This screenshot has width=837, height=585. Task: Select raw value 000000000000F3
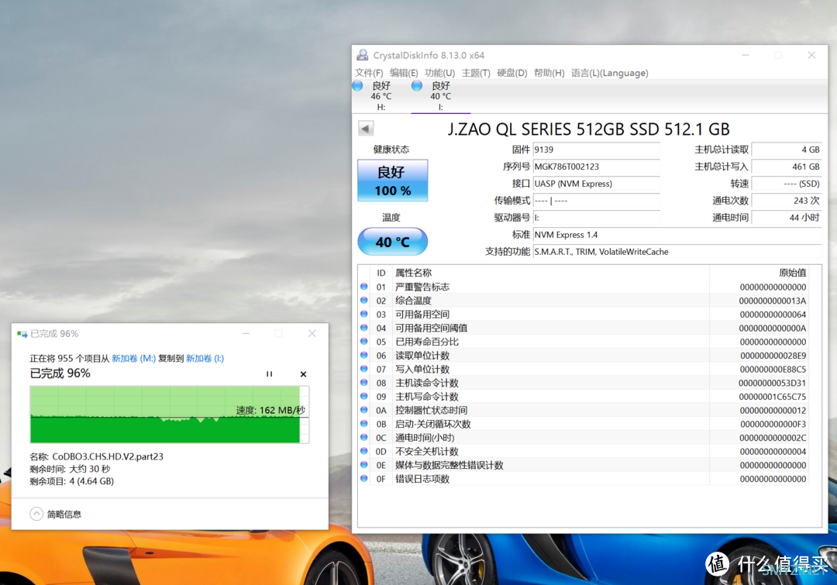tap(773, 424)
